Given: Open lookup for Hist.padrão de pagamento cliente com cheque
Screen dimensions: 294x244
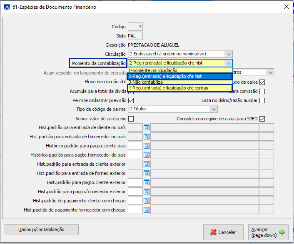Looking at the screenshot, I should coord(147,201).
